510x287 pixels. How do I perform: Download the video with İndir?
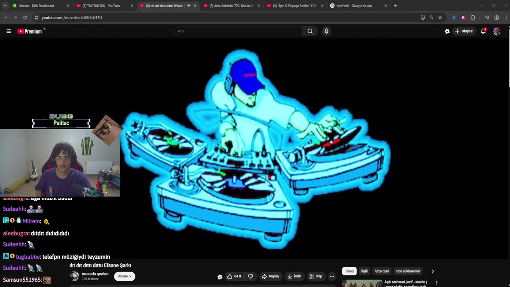(295, 276)
